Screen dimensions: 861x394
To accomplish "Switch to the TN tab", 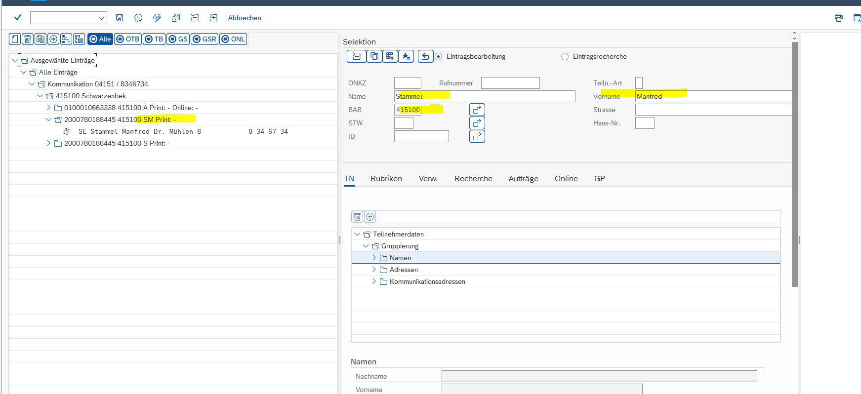I will click(x=349, y=179).
